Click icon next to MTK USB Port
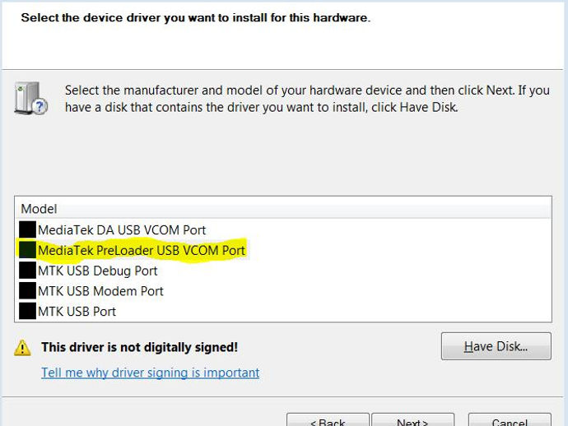This screenshot has height=426, width=568. 27,311
